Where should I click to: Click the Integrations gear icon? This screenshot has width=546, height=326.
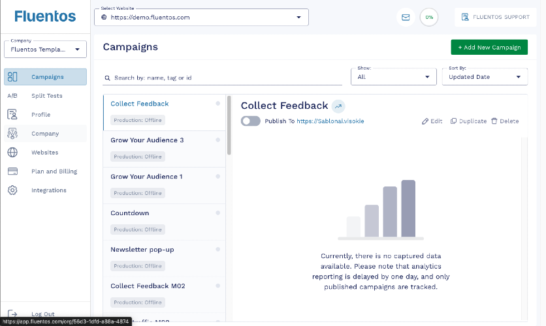pyautogui.click(x=12, y=190)
